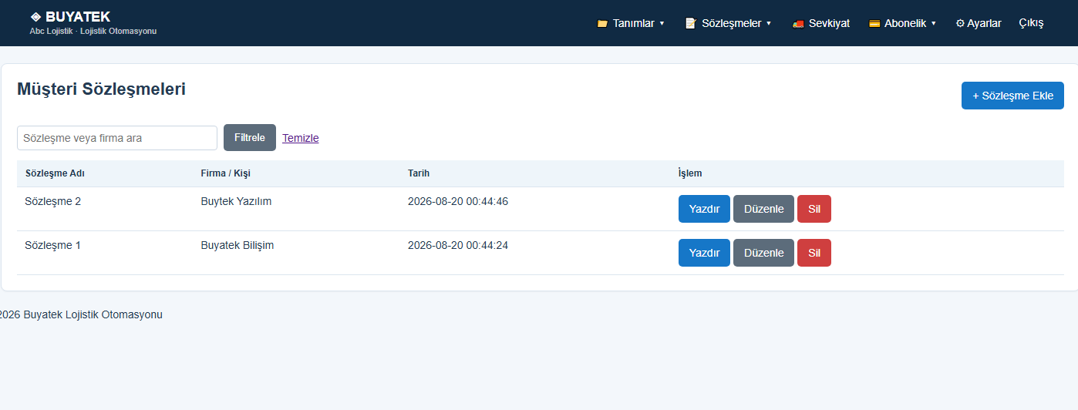The width and height of the screenshot is (1078, 410).
Task: Print Sözleşme 1 with Yazdır
Action: (704, 253)
